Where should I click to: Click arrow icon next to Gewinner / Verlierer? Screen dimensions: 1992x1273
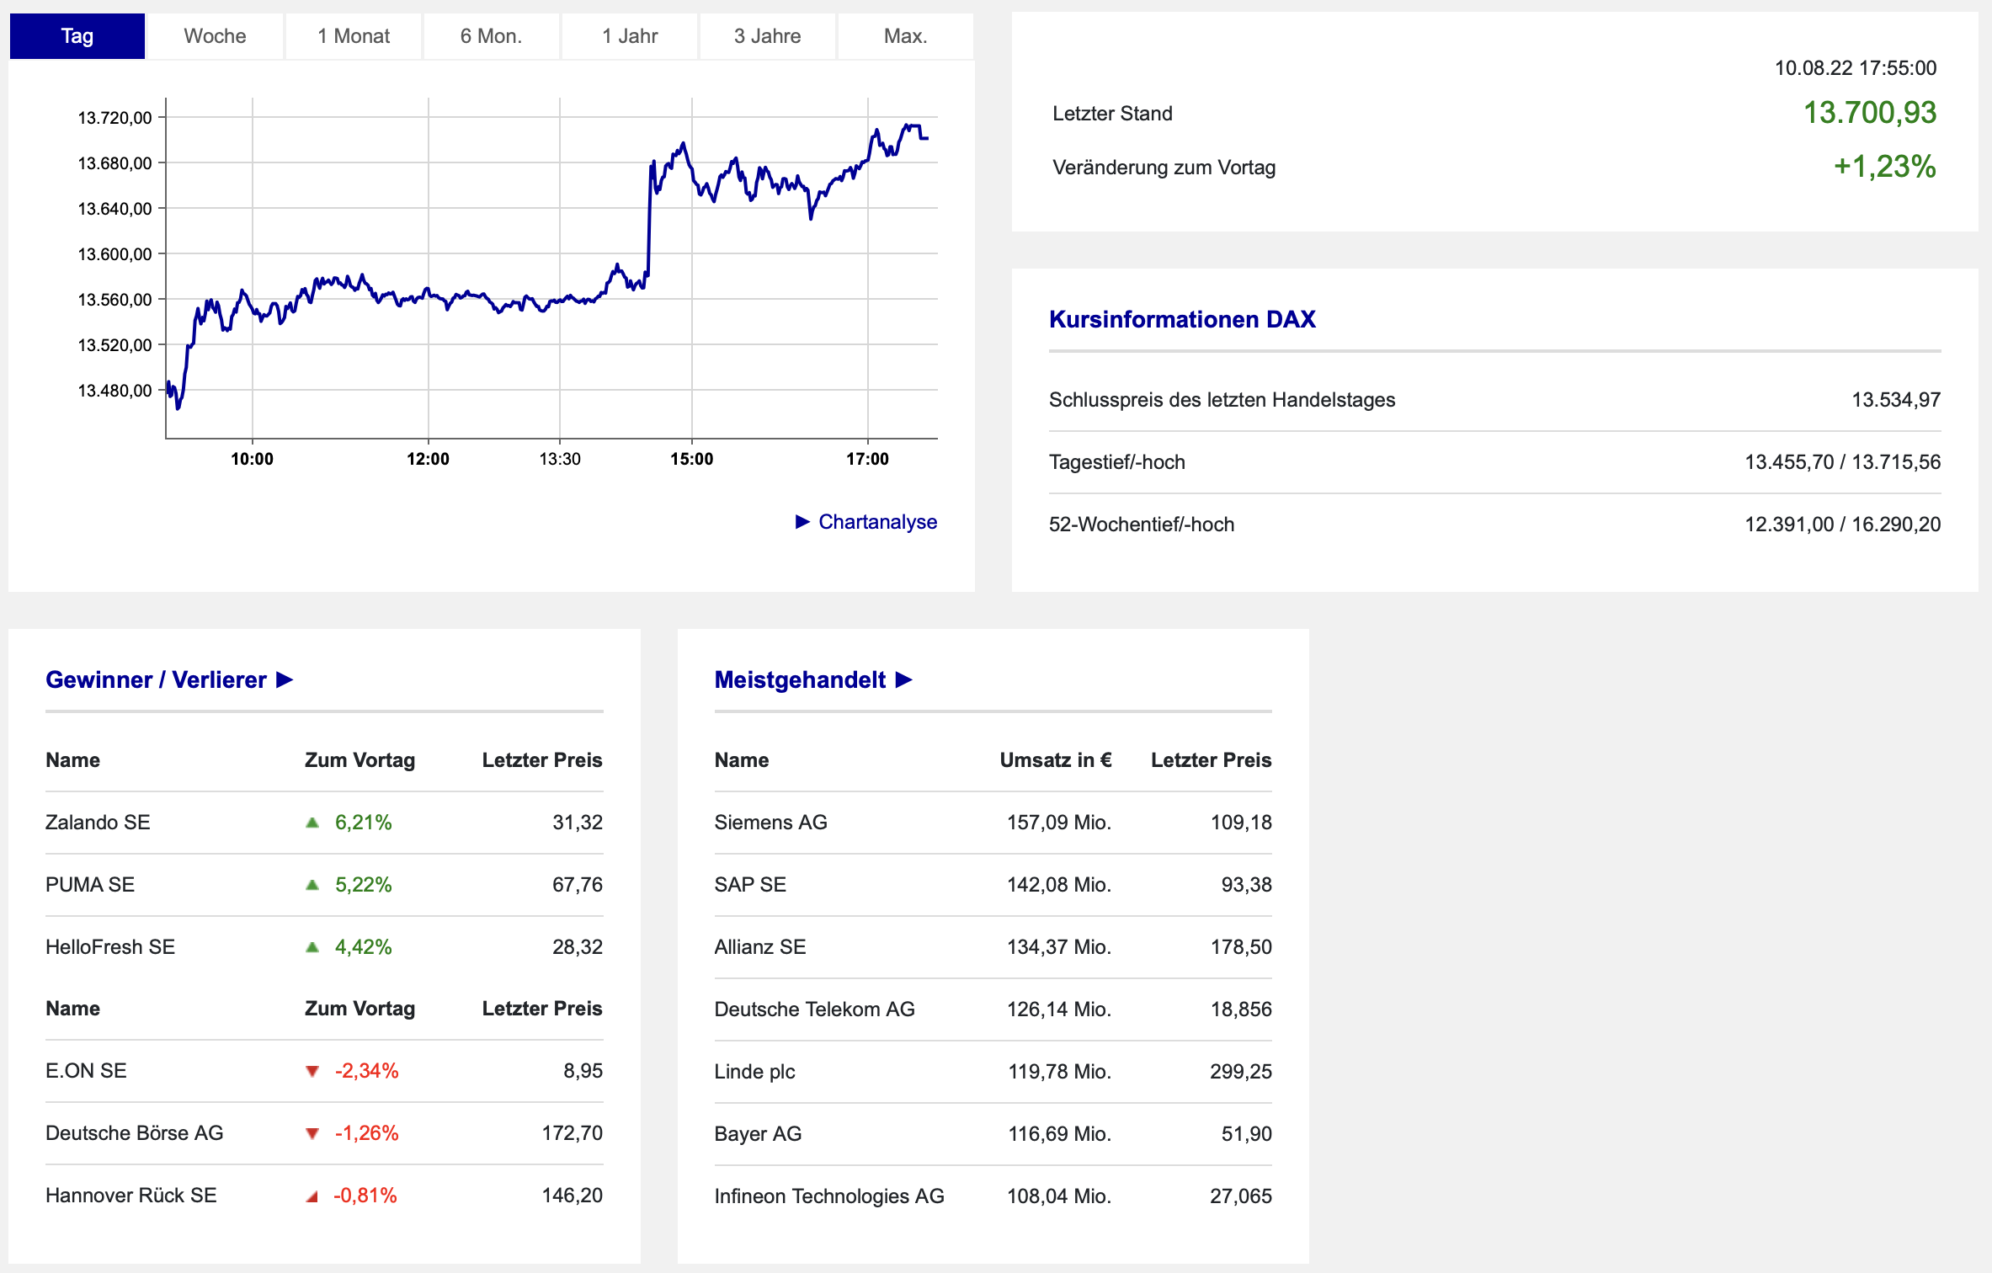tap(285, 679)
